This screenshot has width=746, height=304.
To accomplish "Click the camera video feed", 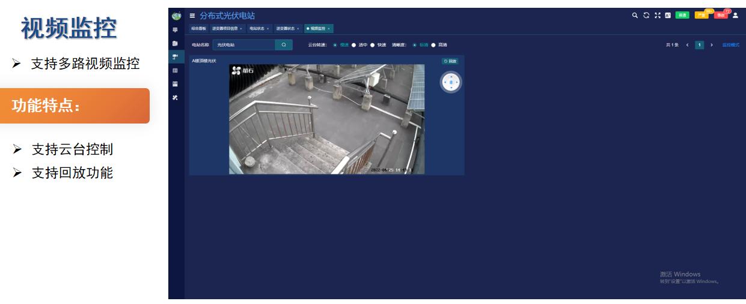I will (326, 119).
